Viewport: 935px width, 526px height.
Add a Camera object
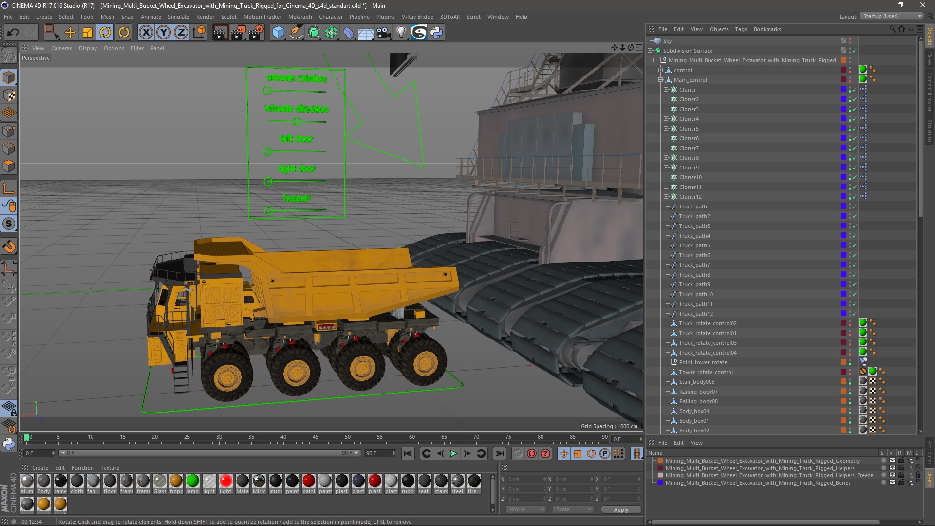(x=384, y=33)
